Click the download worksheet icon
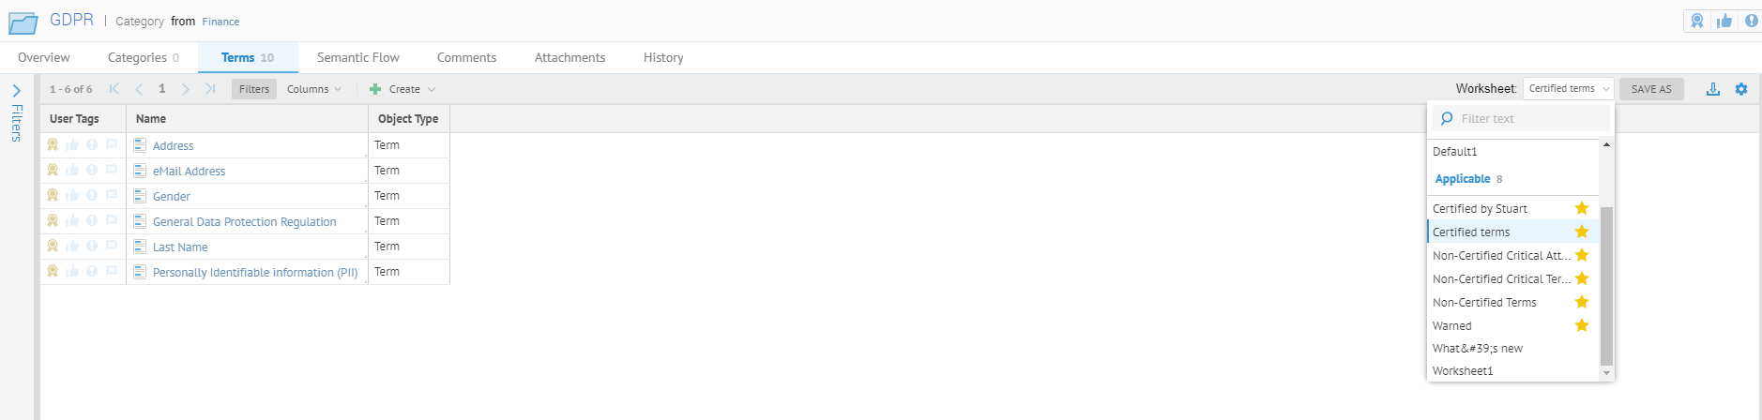 (1712, 89)
